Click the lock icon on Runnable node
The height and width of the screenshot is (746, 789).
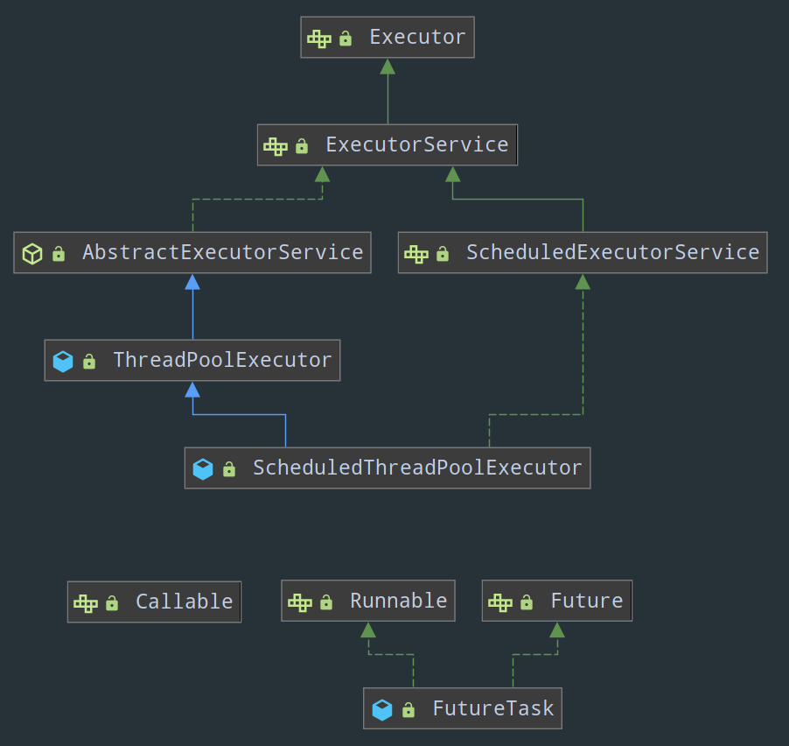point(326,602)
